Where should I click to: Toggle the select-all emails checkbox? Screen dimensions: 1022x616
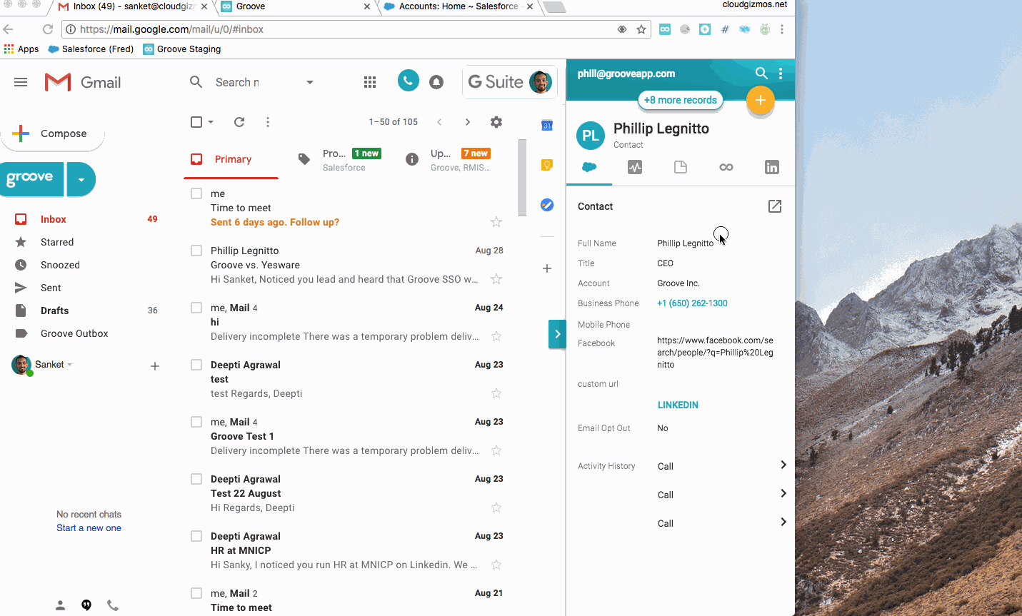196,122
